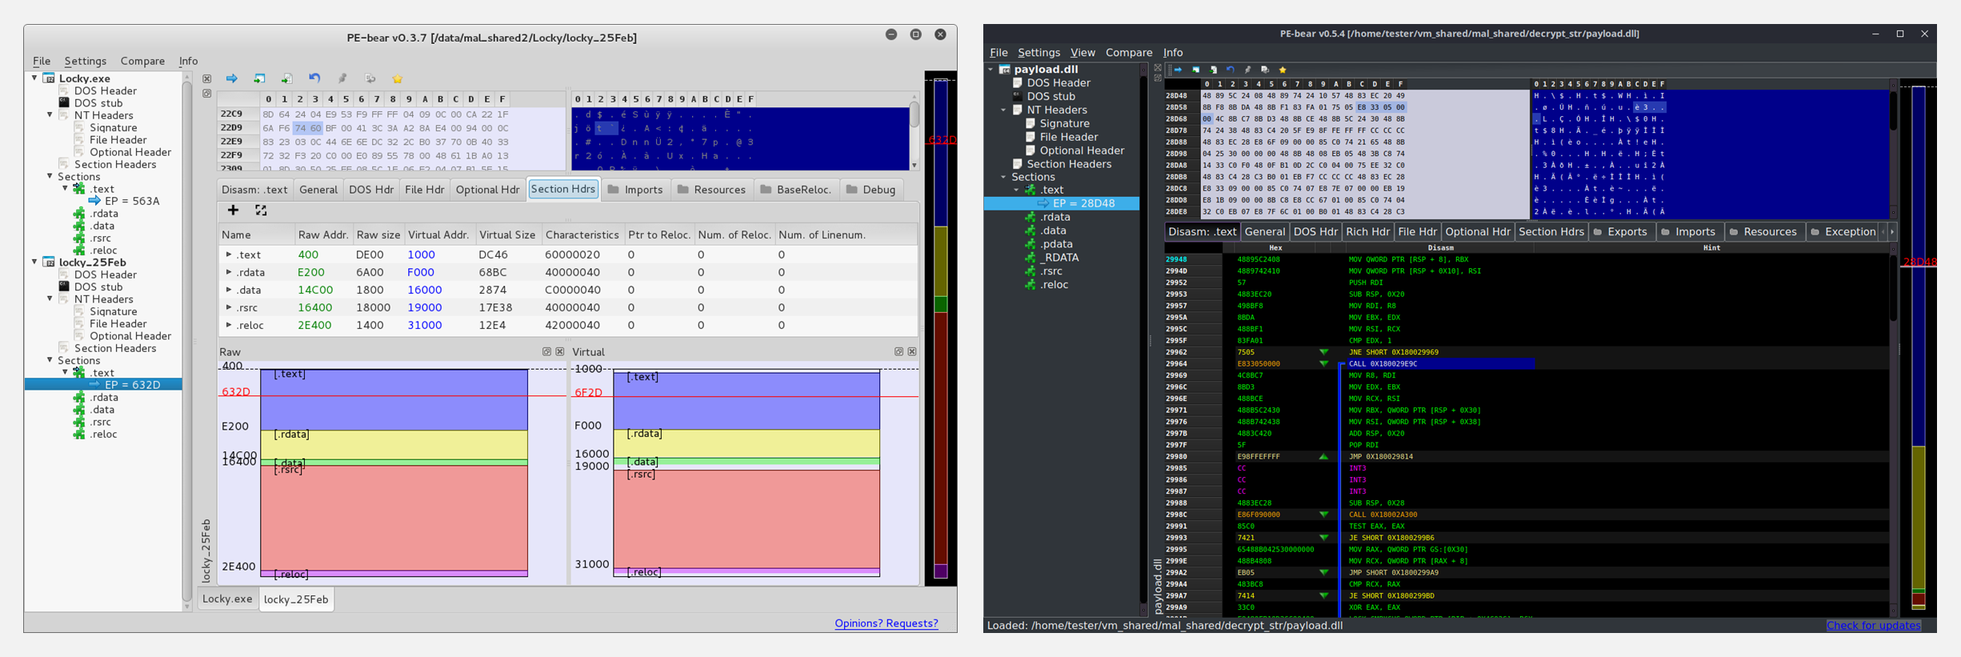Collapse NT Headers under payload.dll
The image size is (1961, 657).
coord(1003,110)
